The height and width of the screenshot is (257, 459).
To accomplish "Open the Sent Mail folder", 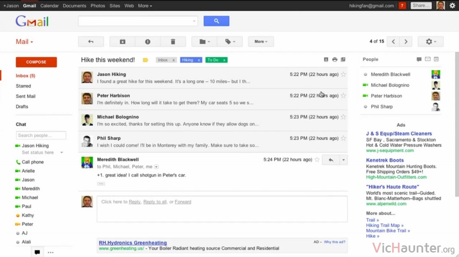I will click(26, 97).
